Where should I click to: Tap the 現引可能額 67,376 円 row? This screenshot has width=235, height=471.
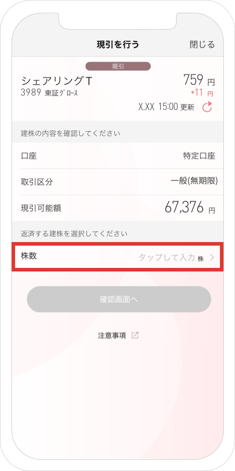point(118,208)
